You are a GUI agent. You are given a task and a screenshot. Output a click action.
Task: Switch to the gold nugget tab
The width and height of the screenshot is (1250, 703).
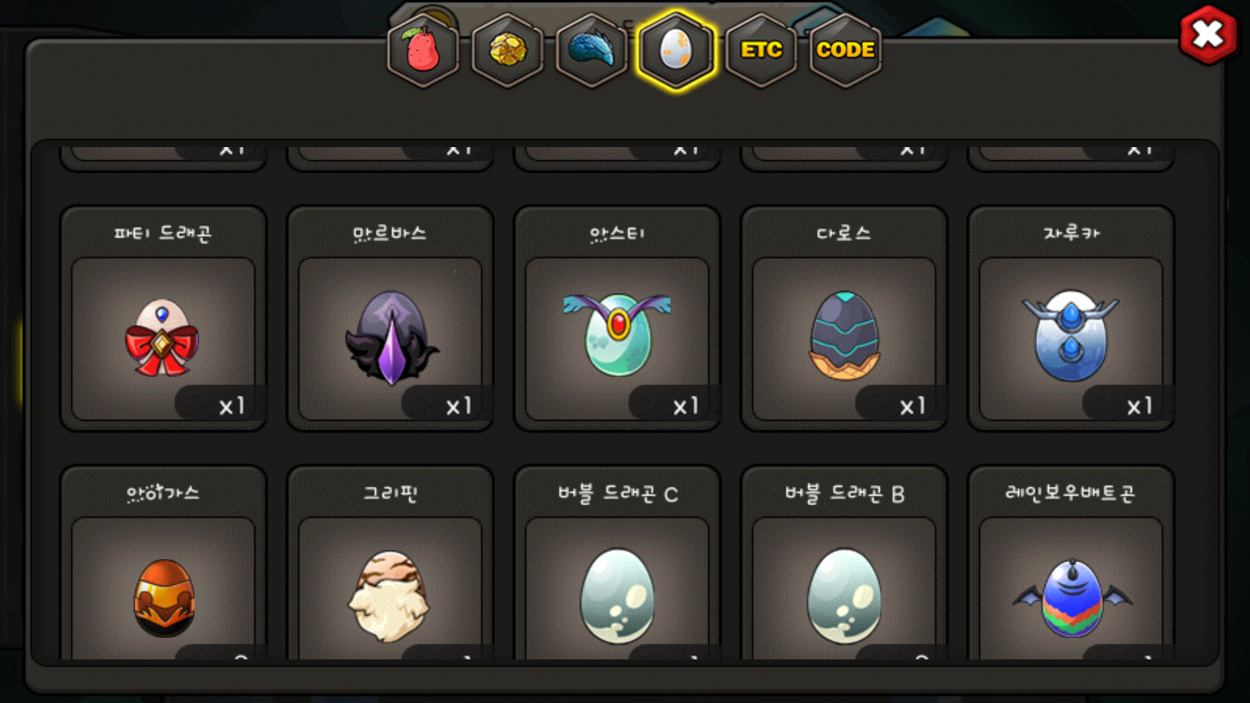coord(508,50)
